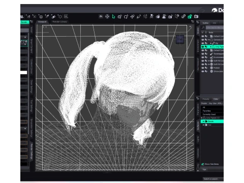Image resolution: width=244 pixels, height=183 pixels.
Task: Expand the Hair surface group arrow
Action: tap(203, 125)
